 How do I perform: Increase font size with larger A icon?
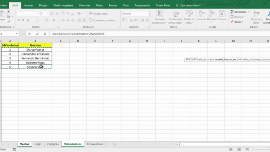(52, 14)
